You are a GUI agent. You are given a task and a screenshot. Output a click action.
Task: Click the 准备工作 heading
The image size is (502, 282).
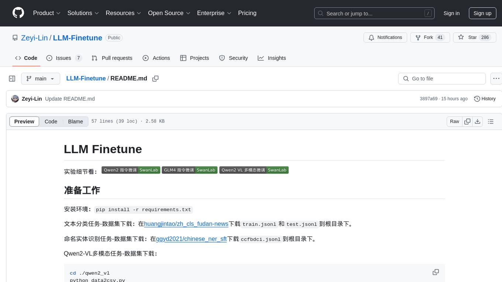82,190
